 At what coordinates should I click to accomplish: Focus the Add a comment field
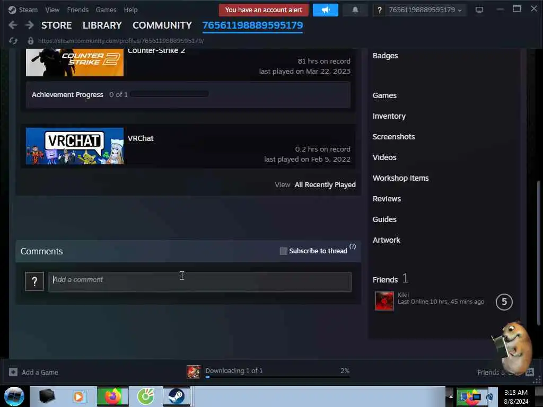pos(200,282)
